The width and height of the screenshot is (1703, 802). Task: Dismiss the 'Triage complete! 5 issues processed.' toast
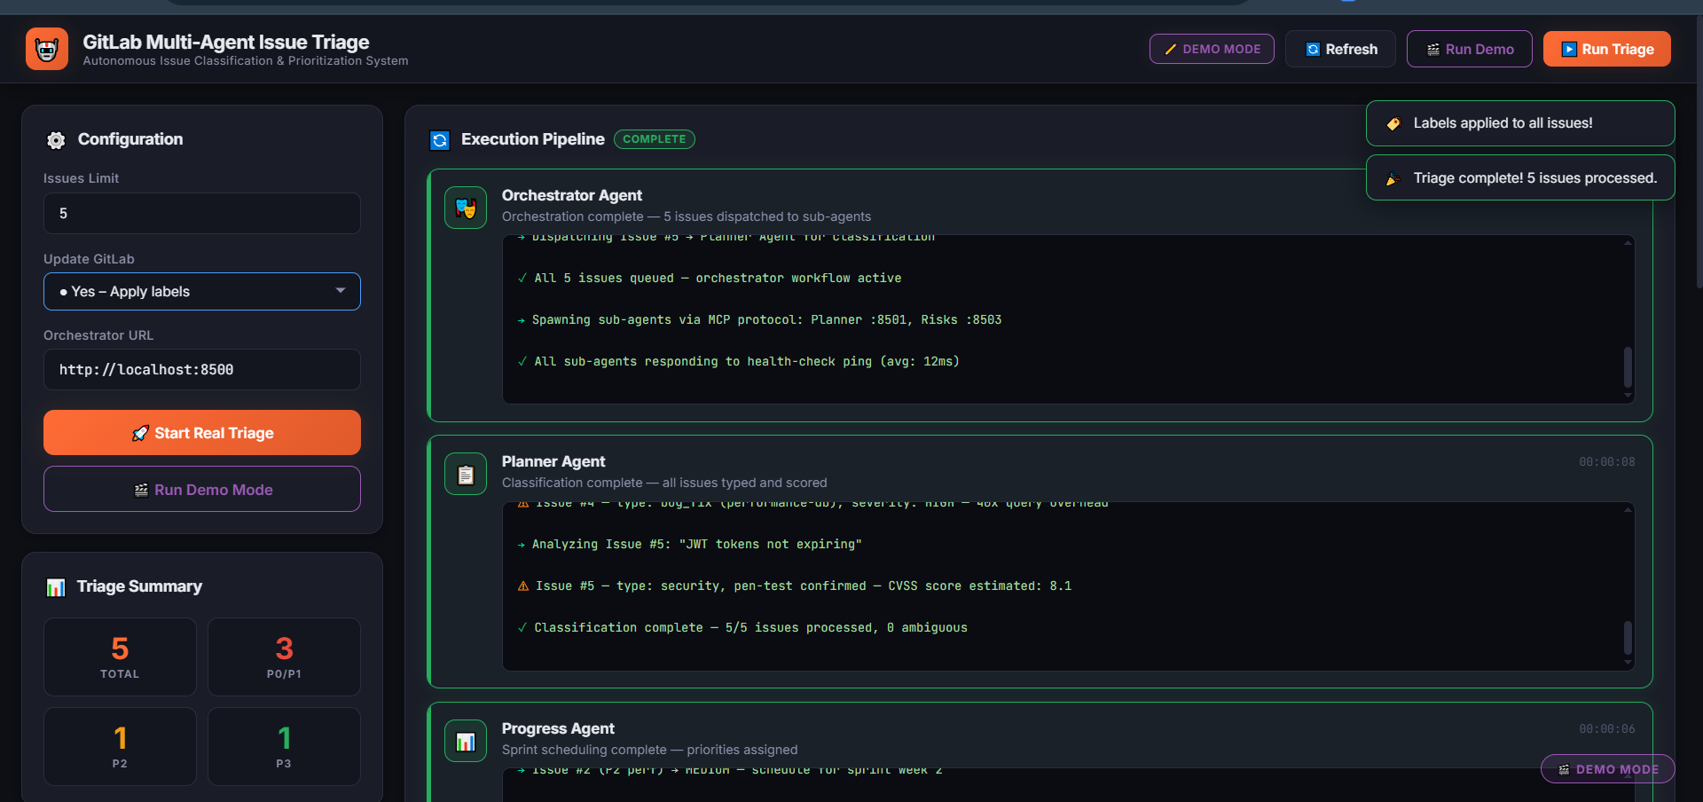tap(1520, 177)
